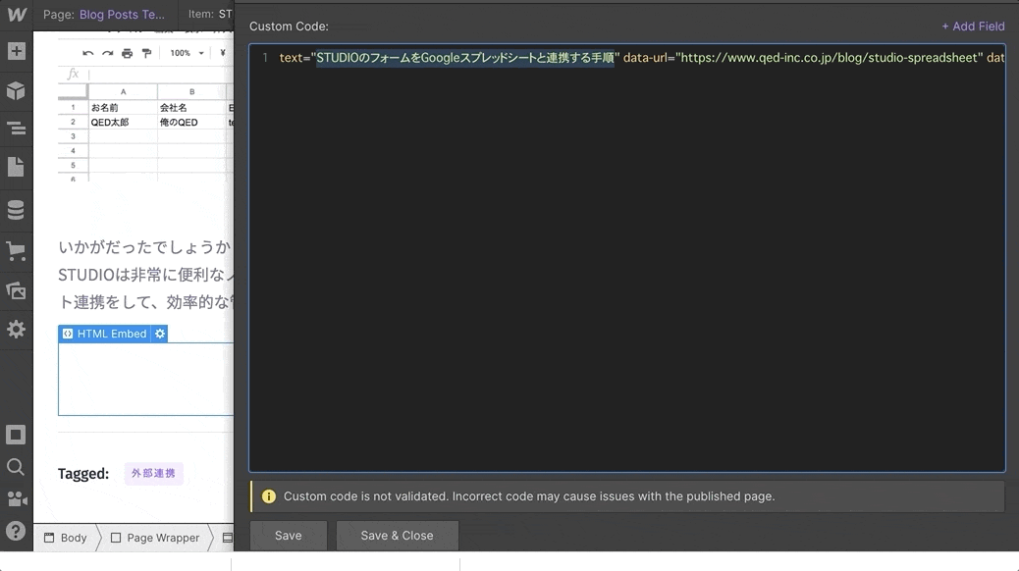Image resolution: width=1019 pixels, height=571 pixels.
Task: Select the Page Wrapper breadcrumb
Action: click(x=156, y=538)
